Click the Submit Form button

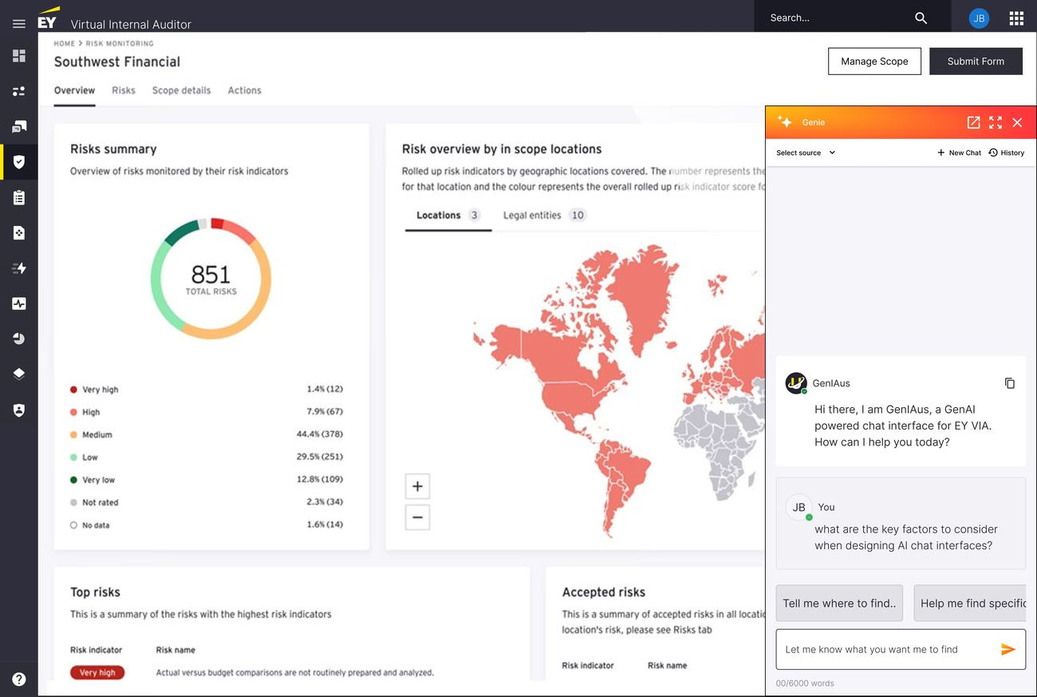976,61
